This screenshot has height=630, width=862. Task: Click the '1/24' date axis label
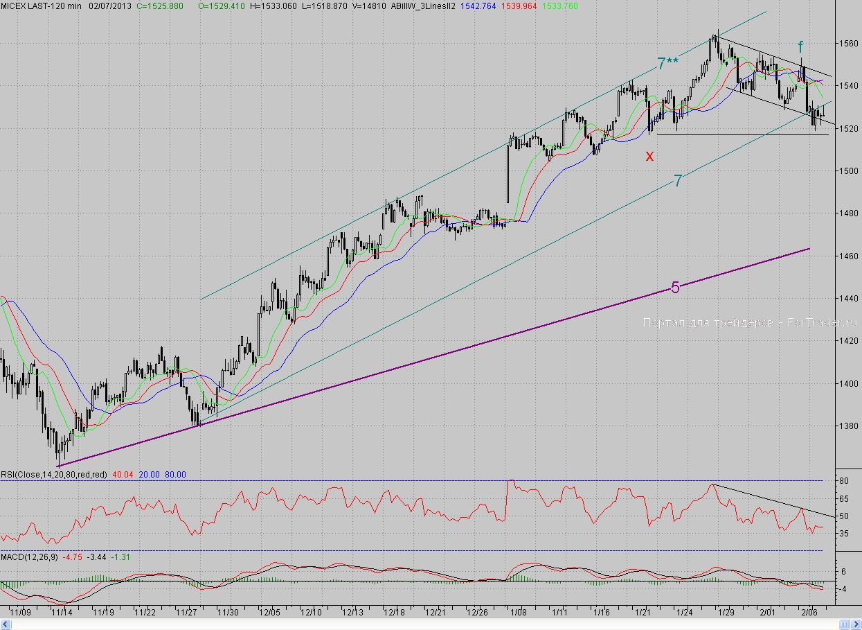click(685, 613)
